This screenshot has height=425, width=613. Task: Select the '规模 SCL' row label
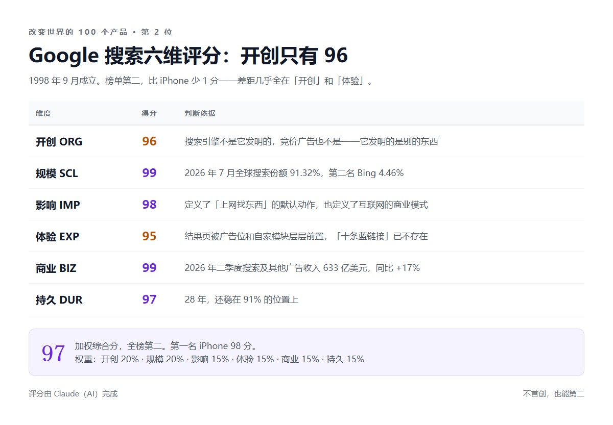coord(57,173)
